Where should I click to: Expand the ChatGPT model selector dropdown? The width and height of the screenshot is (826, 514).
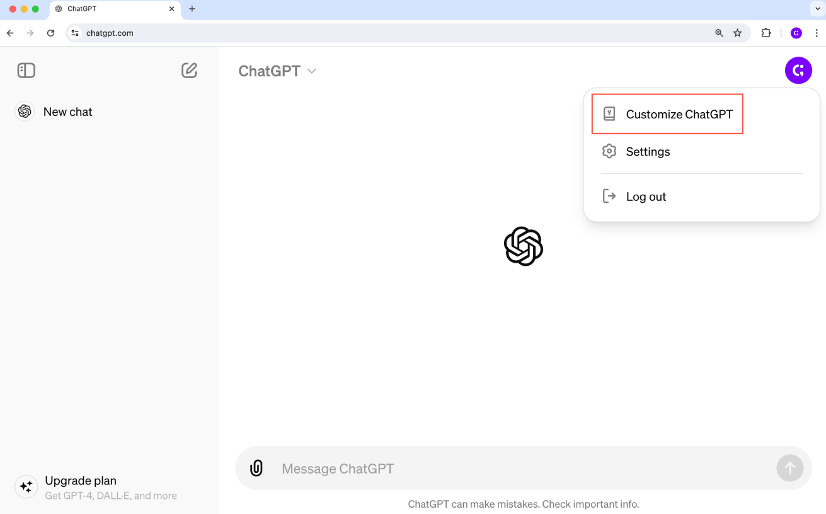tap(277, 71)
